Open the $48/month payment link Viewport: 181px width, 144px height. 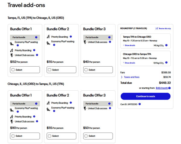point(162,88)
